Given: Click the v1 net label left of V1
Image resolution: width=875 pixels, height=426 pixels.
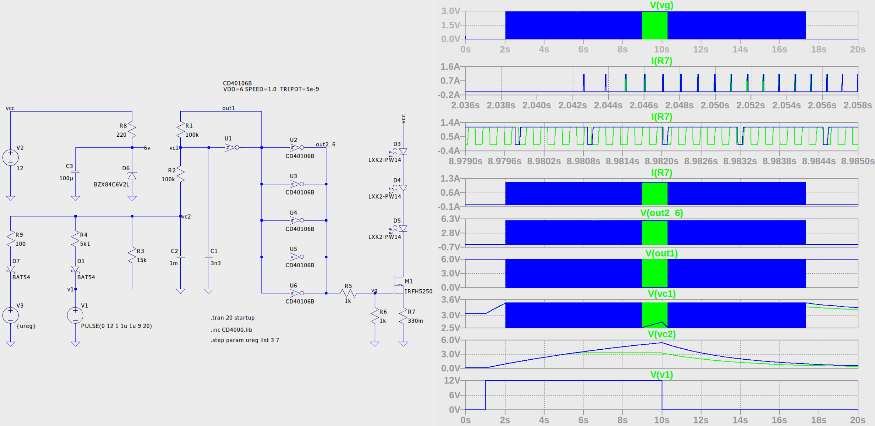Looking at the screenshot, I should (70, 289).
